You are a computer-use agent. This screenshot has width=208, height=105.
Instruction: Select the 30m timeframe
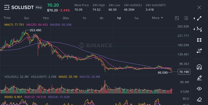66,18
